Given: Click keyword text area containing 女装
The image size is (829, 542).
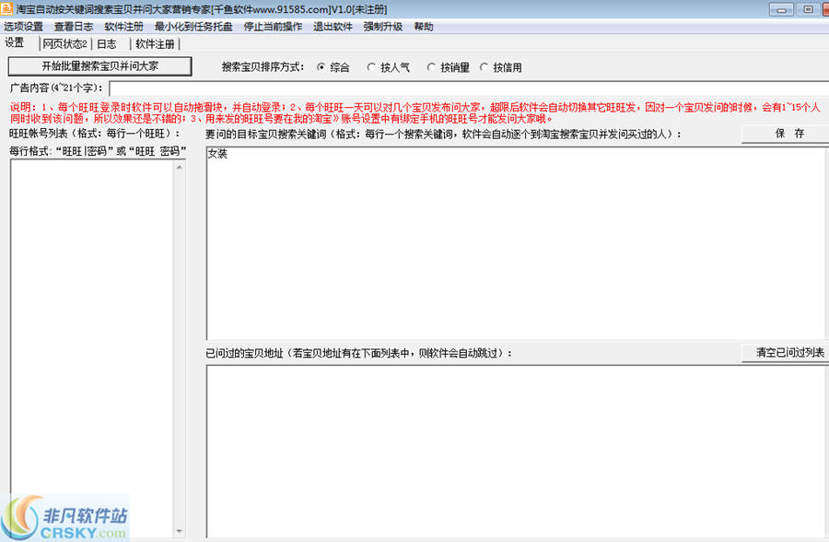Looking at the screenshot, I should click(516, 243).
